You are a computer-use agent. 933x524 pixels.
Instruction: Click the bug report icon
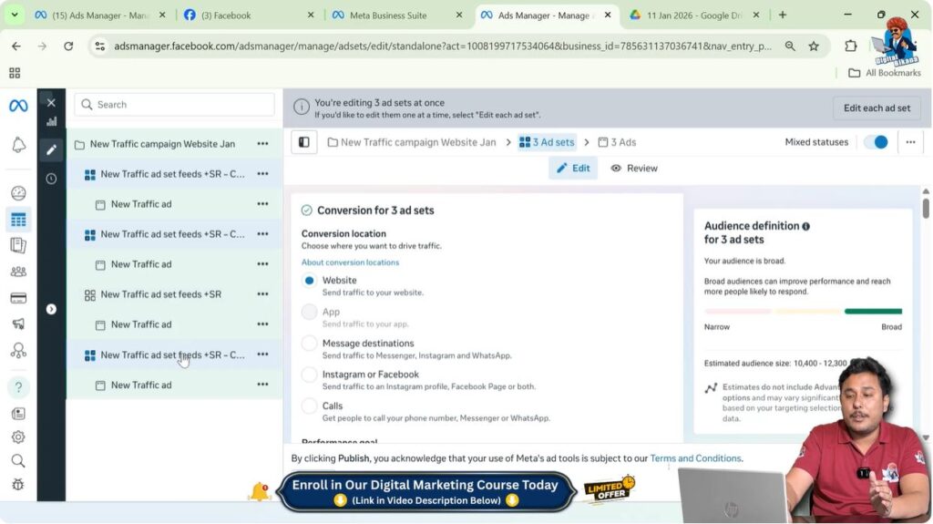point(18,485)
